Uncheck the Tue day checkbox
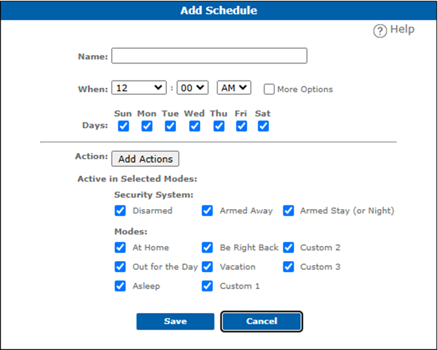Screen dimensions: 438x350 click(x=170, y=126)
